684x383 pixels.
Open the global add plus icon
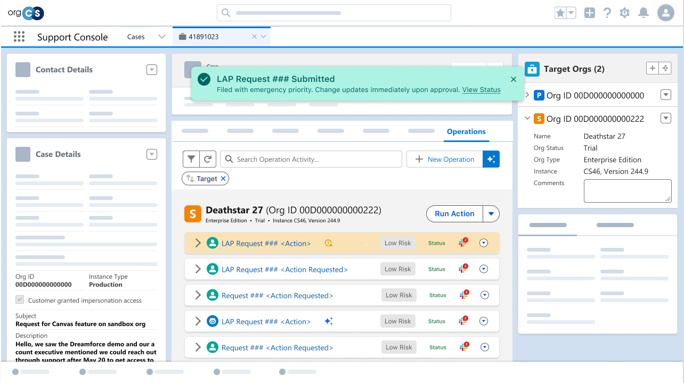pyautogui.click(x=589, y=13)
